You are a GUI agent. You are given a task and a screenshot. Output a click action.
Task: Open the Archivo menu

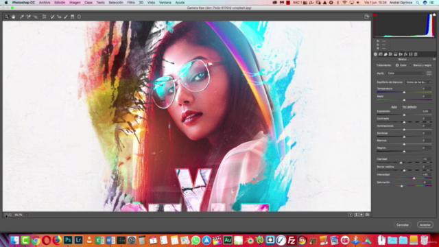[45, 3]
